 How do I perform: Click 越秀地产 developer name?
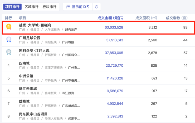(71, 29)
